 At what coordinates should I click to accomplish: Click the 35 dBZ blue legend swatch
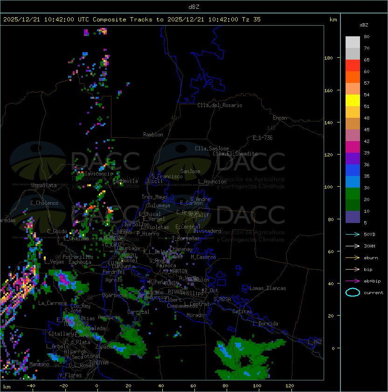353,170
